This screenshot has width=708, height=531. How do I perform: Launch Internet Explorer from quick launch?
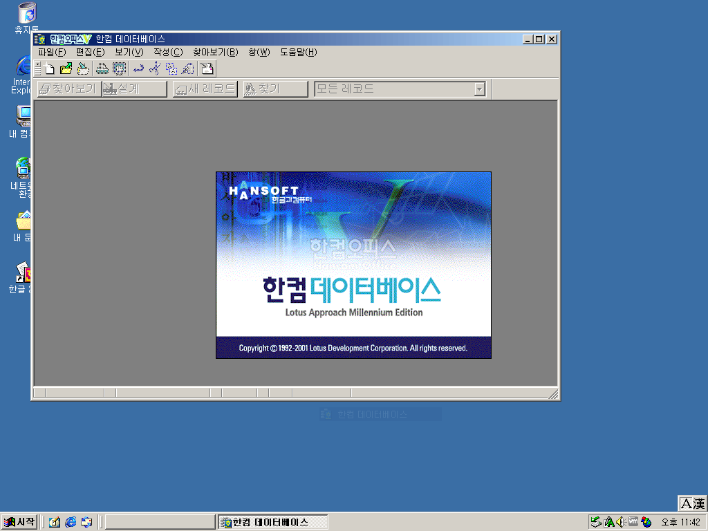[x=71, y=522]
